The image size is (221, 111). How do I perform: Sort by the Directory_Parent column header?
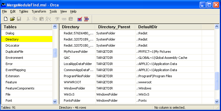(115, 27)
